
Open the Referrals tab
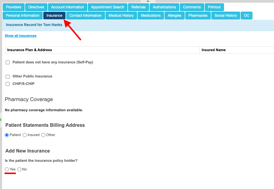tap(138, 7)
